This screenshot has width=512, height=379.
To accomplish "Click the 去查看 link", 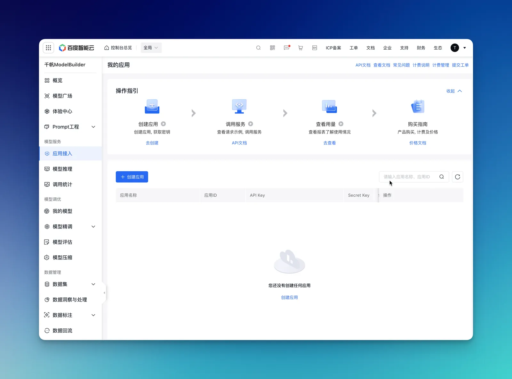I will click(x=330, y=143).
